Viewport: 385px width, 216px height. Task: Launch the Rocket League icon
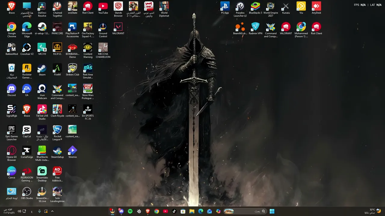(x=57, y=133)
